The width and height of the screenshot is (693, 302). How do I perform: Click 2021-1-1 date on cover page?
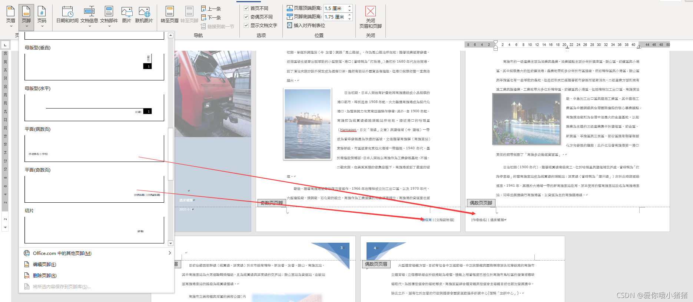coord(186,209)
